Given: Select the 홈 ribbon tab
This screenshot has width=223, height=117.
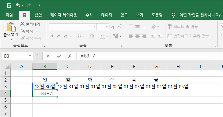Looking at the screenshot, I should (25, 15).
